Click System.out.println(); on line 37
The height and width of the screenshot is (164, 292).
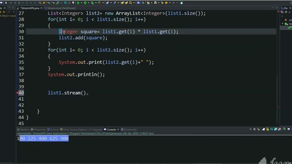76,75
